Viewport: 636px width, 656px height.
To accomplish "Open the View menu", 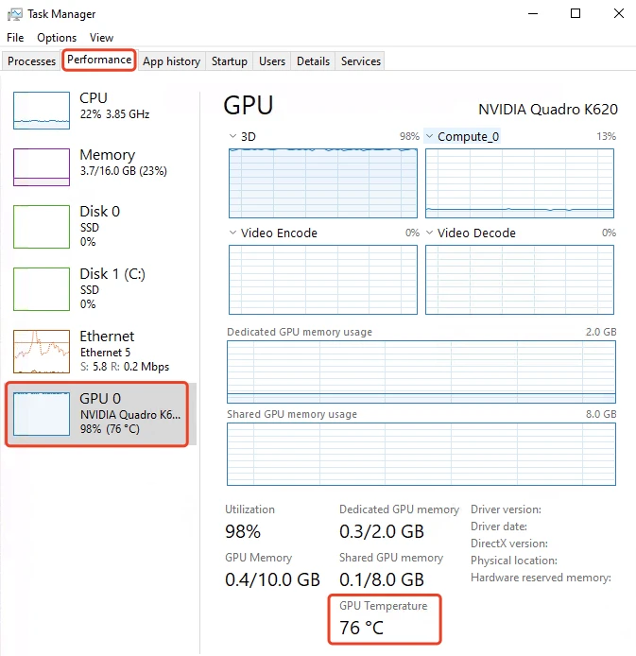I will (101, 38).
